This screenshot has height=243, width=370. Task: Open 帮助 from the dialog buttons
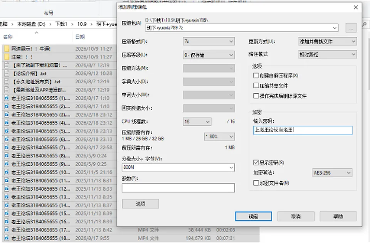[338, 216]
